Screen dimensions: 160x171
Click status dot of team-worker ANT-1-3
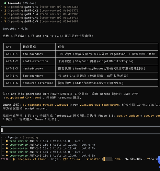point(7,148)
